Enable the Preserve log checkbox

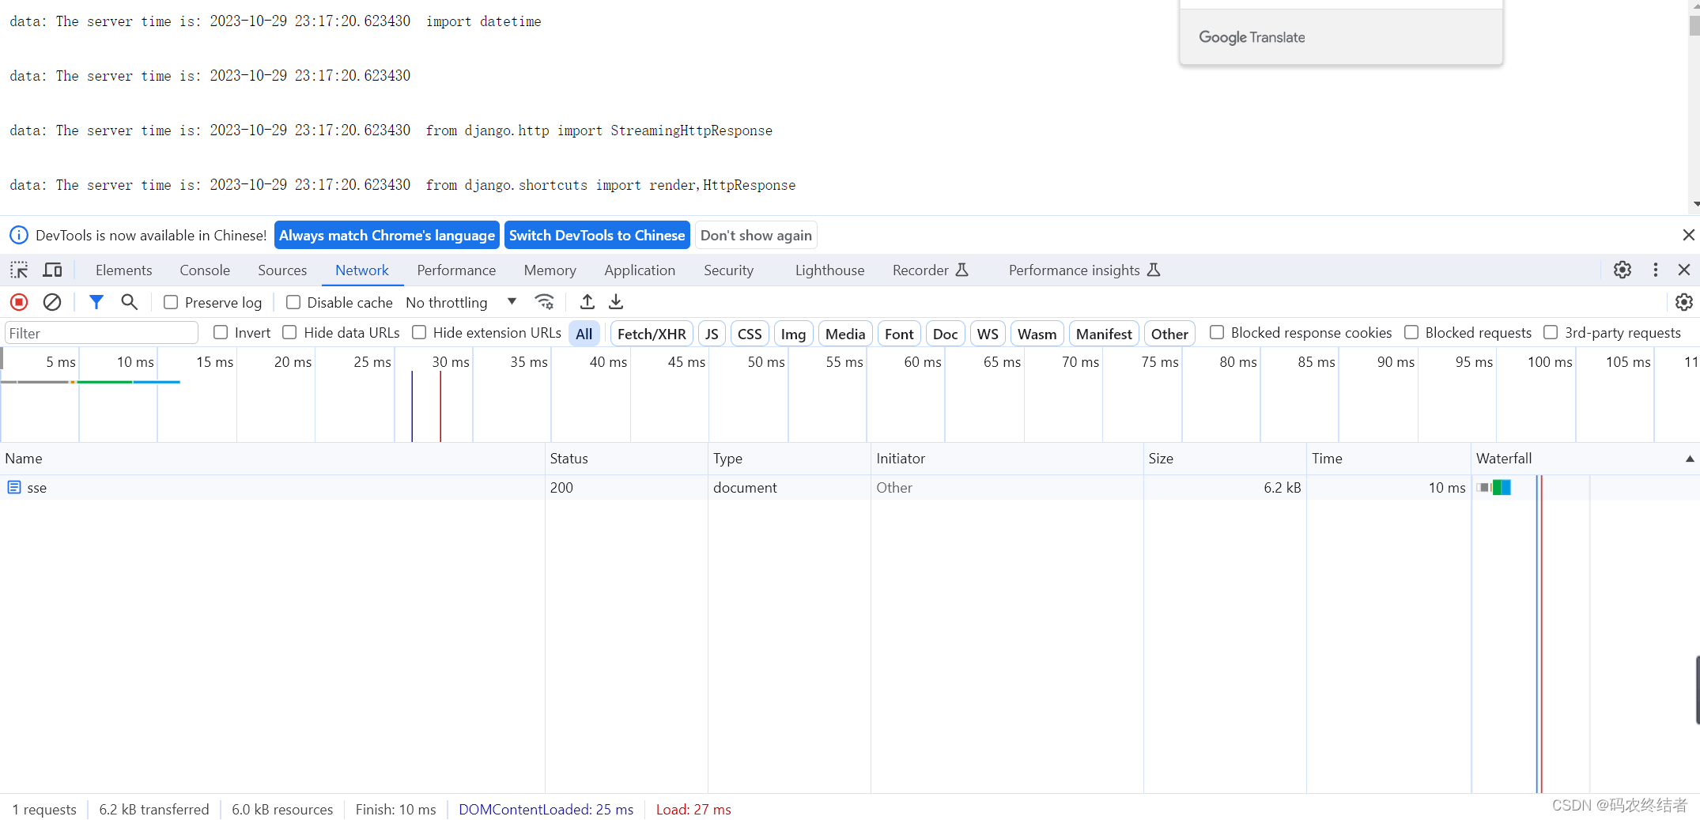(171, 302)
